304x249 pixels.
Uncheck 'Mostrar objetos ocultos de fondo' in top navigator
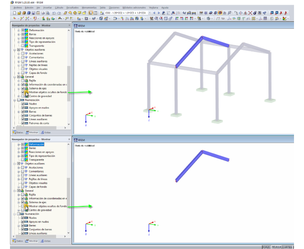23,92
